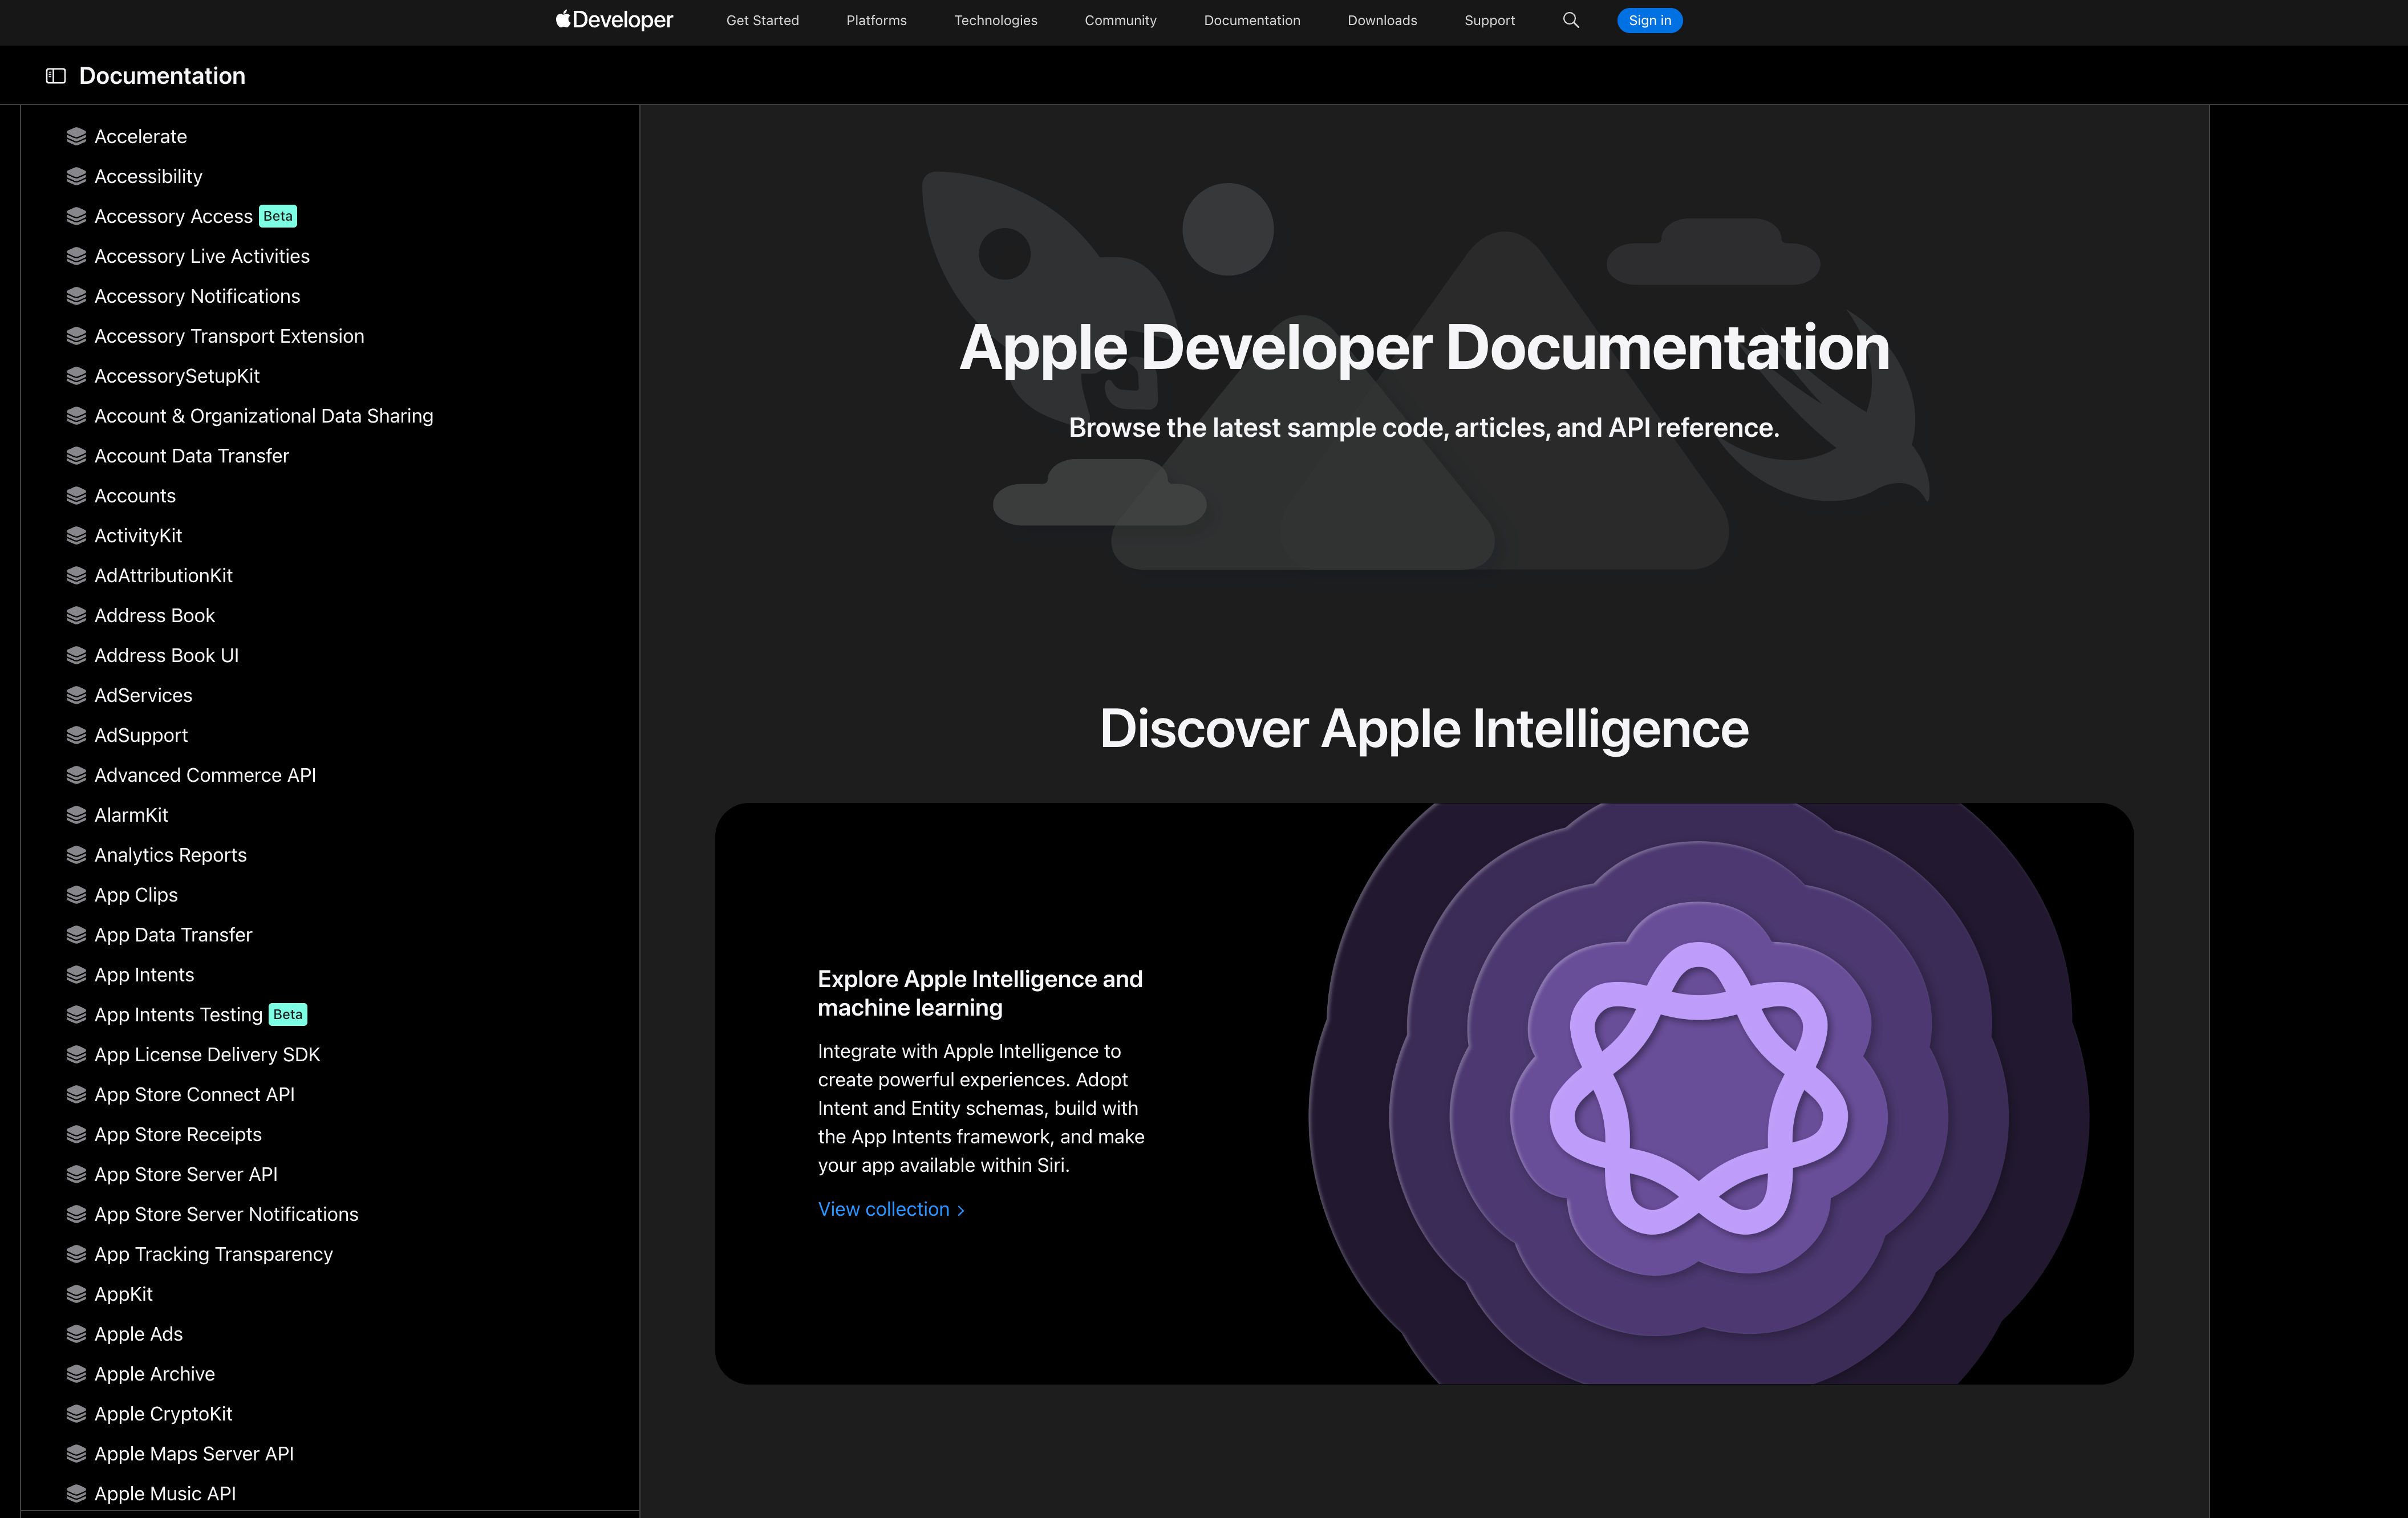This screenshot has height=1518, width=2408.
Task: Open App Store Server Notifications entry
Action: click(x=226, y=1215)
